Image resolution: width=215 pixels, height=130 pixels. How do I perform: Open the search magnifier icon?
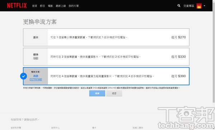pyautogui.click(x=179, y=6)
